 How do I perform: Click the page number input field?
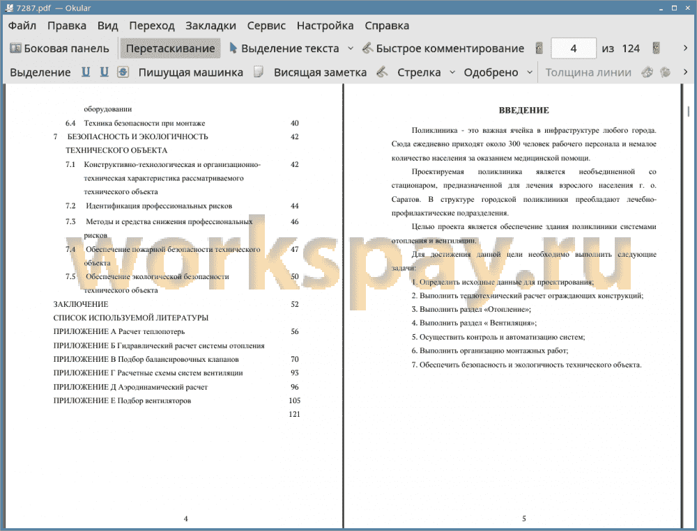coord(574,49)
